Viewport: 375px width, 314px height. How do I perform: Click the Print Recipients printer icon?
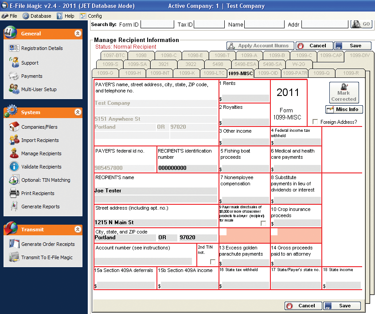point(14,193)
